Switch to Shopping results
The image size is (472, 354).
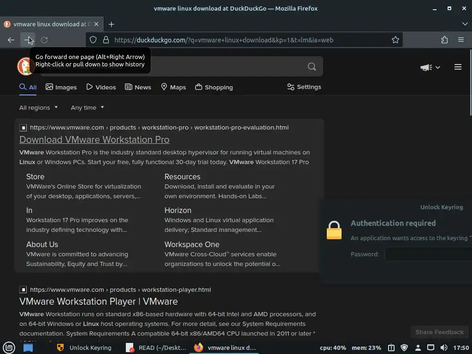click(214, 87)
